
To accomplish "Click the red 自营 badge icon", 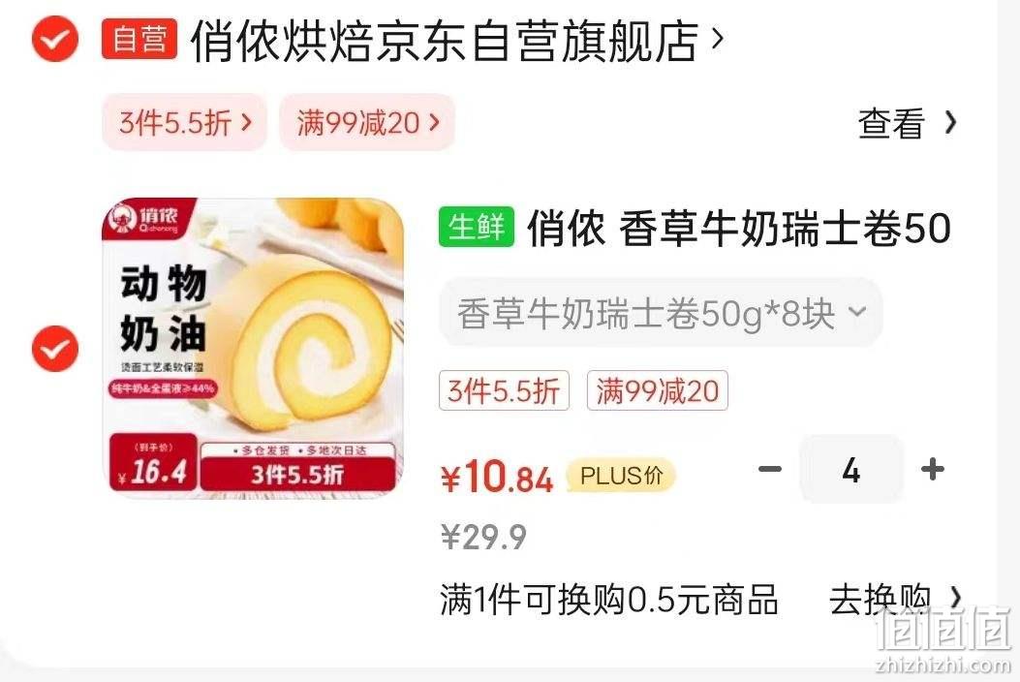I will 139,39.
